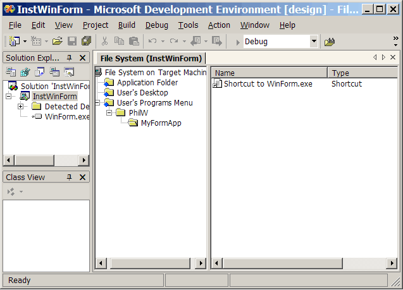The width and height of the screenshot is (403, 290).
Task: Collapse the PhilW folder node
Action: tap(109, 113)
